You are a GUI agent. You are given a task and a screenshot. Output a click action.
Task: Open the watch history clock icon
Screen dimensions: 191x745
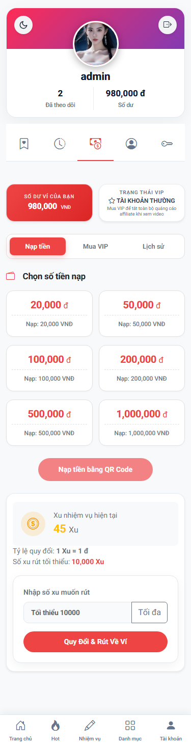coord(60,144)
